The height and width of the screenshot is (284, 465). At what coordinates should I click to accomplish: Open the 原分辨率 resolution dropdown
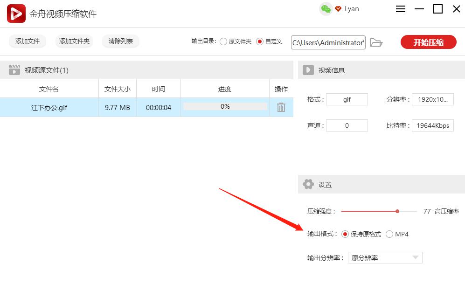pyautogui.click(x=385, y=257)
